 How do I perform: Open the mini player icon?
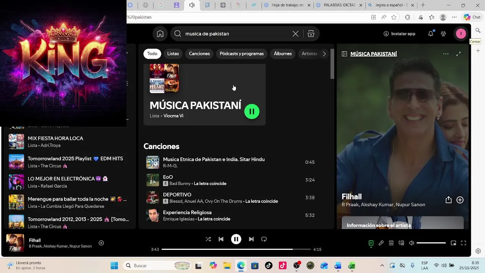coord(453,243)
